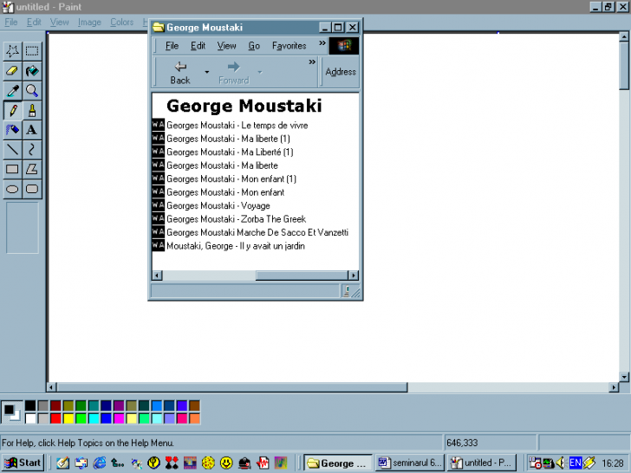Open the Go menu
This screenshot has width=631, height=473.
pos(254,46)
